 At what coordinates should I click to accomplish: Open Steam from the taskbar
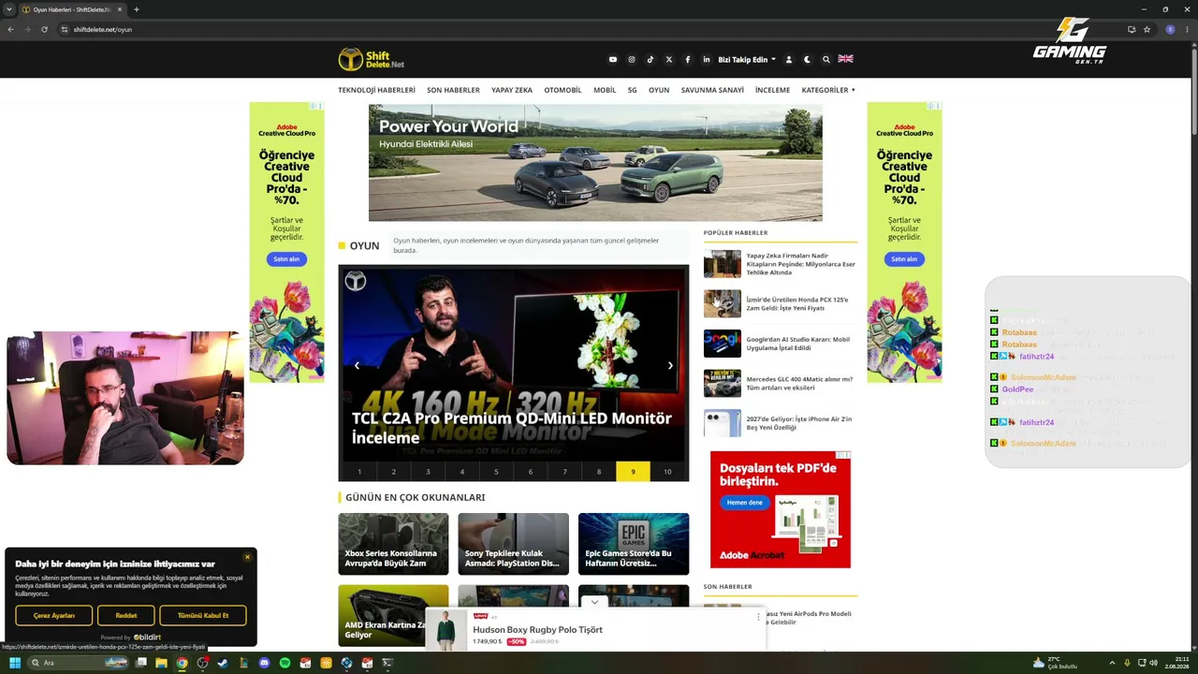click(x=223, y=663)
